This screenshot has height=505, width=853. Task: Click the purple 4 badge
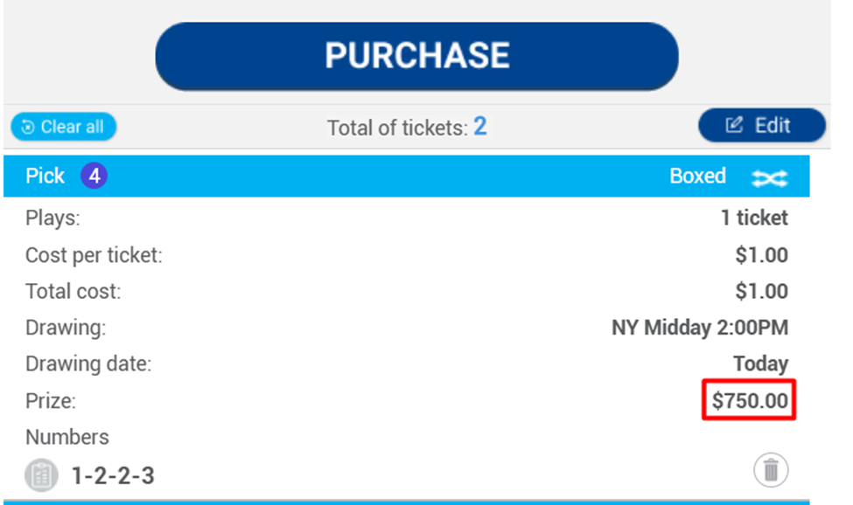pos(94,176)
